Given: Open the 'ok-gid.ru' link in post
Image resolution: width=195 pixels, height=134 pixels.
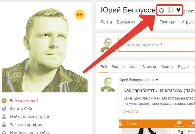Looking at the screenshot, I should coord(131,111).
